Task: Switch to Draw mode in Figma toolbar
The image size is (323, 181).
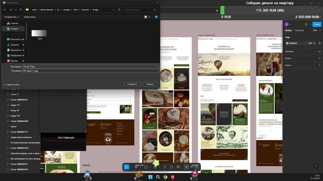Action: 187,167
